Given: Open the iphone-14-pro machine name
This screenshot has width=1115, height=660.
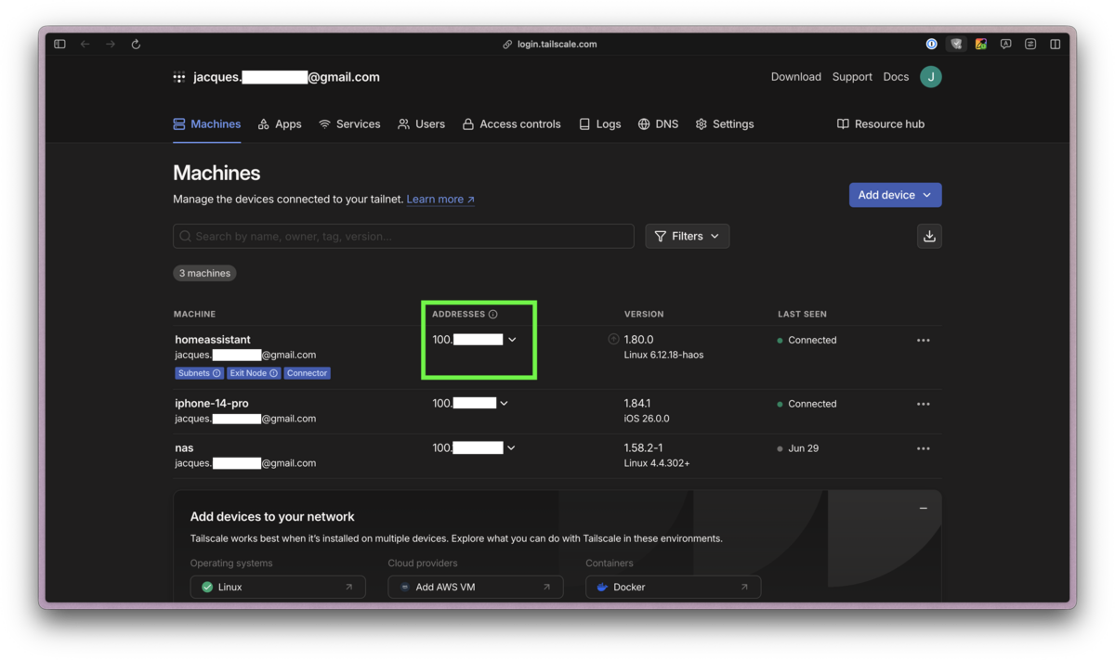Looking at the screenshot, I should 212,404.
